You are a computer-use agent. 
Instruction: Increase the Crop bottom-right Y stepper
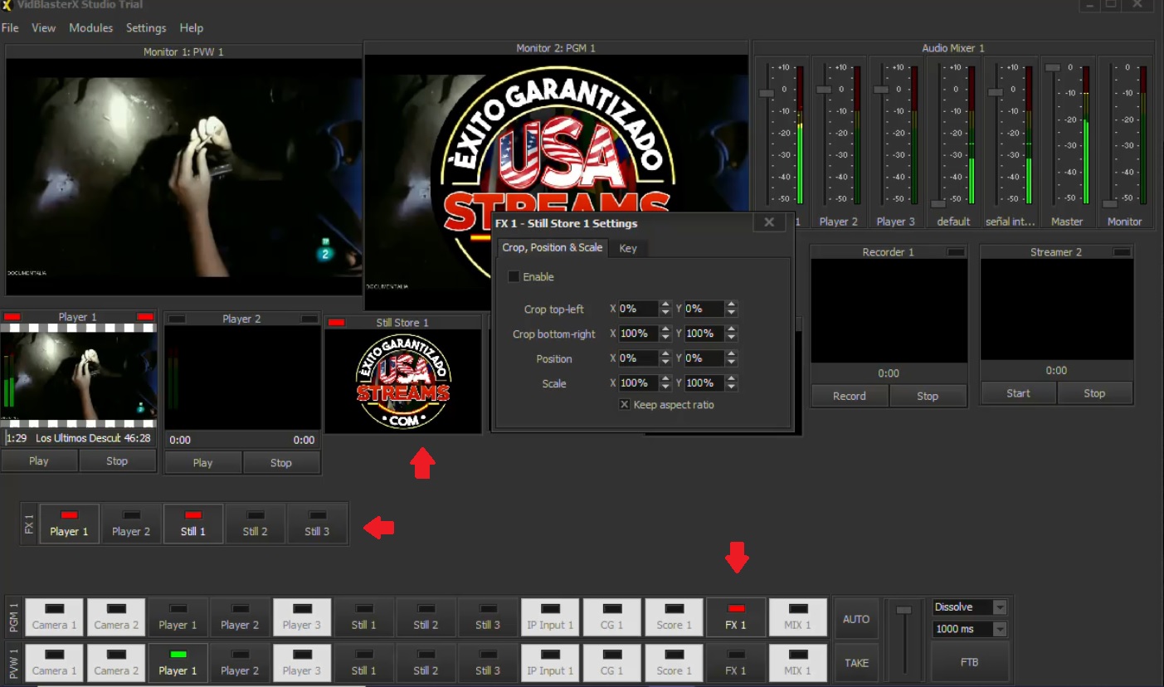point(731,329)
